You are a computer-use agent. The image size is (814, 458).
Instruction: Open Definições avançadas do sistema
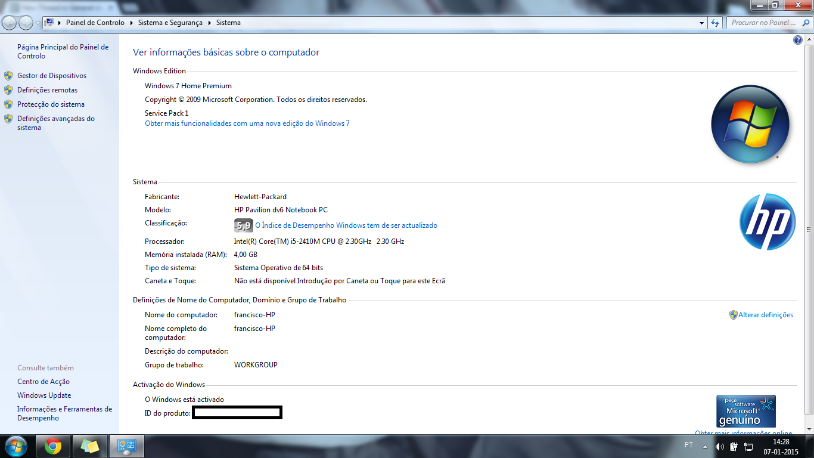click(56, 123)
